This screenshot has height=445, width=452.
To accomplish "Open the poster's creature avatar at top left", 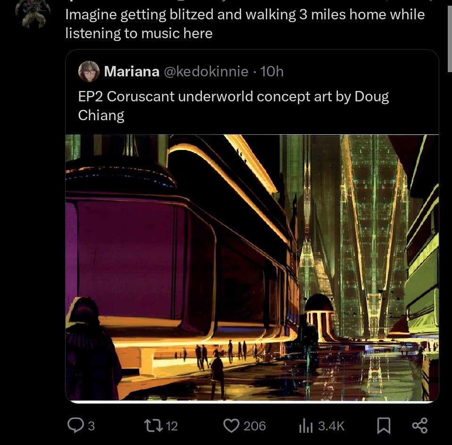I will (33, 14).
